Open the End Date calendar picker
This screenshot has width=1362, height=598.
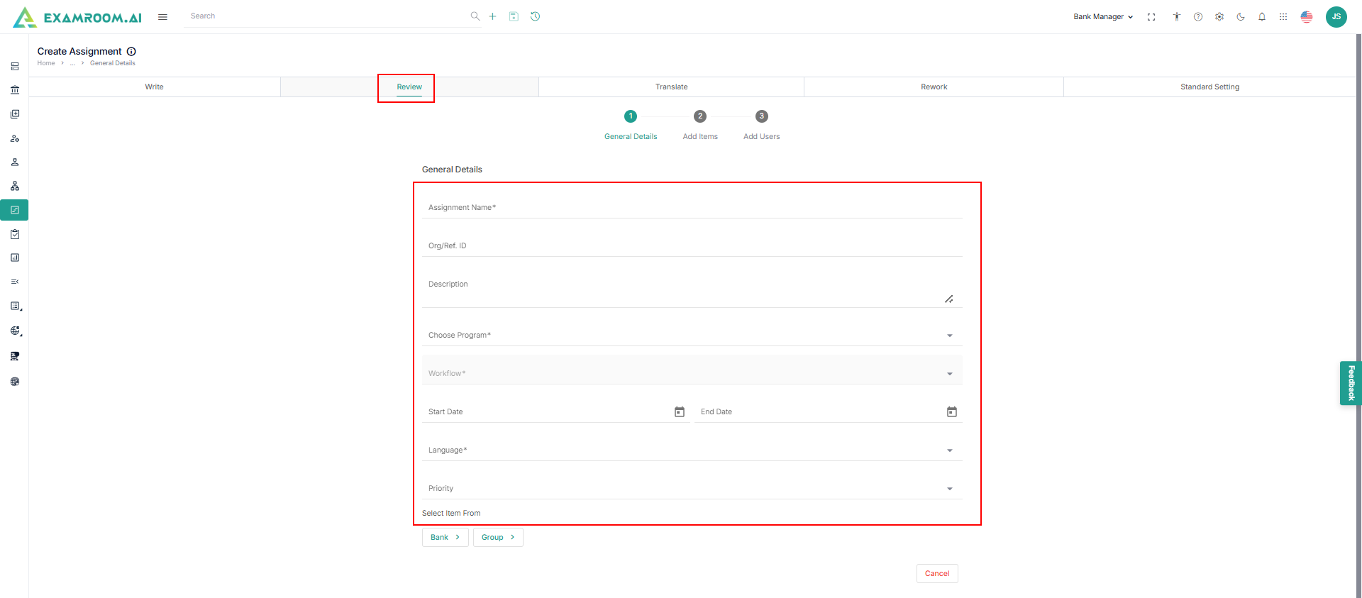tap(952, 411)
